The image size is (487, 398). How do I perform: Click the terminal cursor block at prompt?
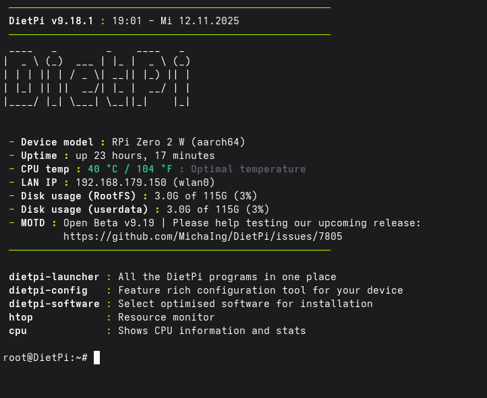[96, 358]
